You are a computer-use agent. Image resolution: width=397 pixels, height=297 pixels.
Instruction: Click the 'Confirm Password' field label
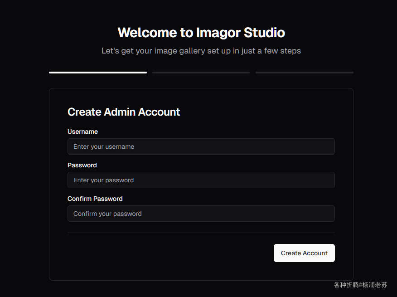pyautogui.click(x=95, y=199)
